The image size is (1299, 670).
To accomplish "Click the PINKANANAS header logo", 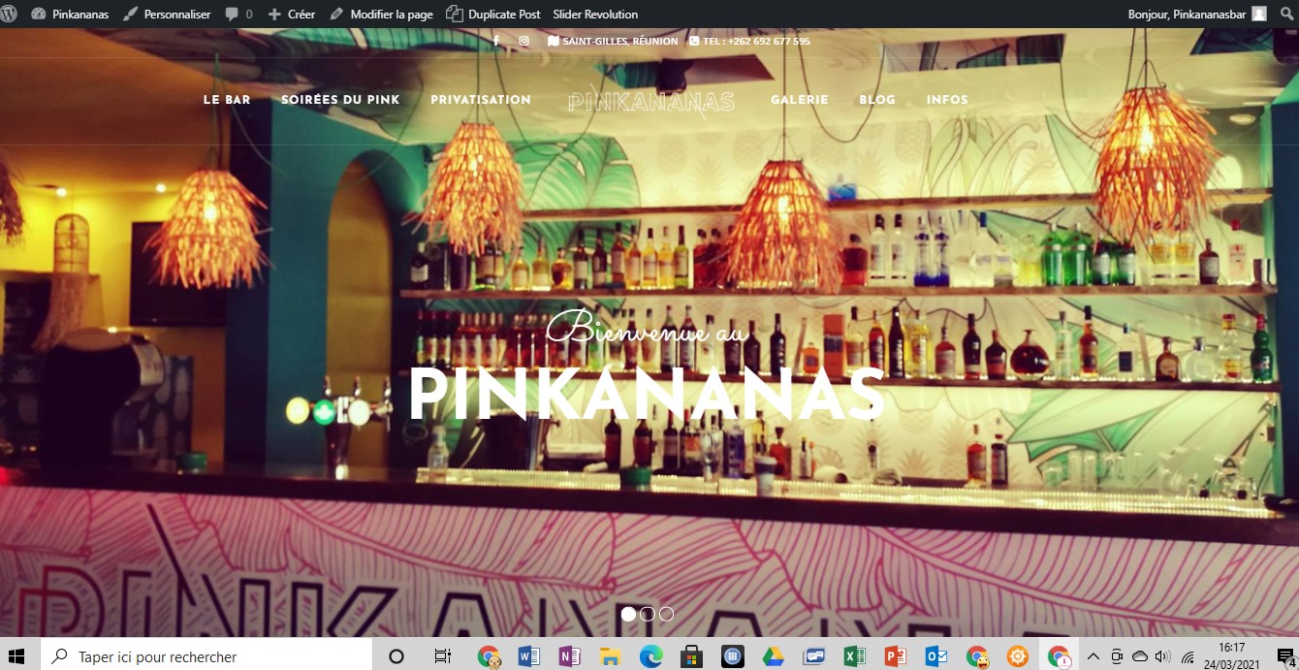I will coord(651,101).
